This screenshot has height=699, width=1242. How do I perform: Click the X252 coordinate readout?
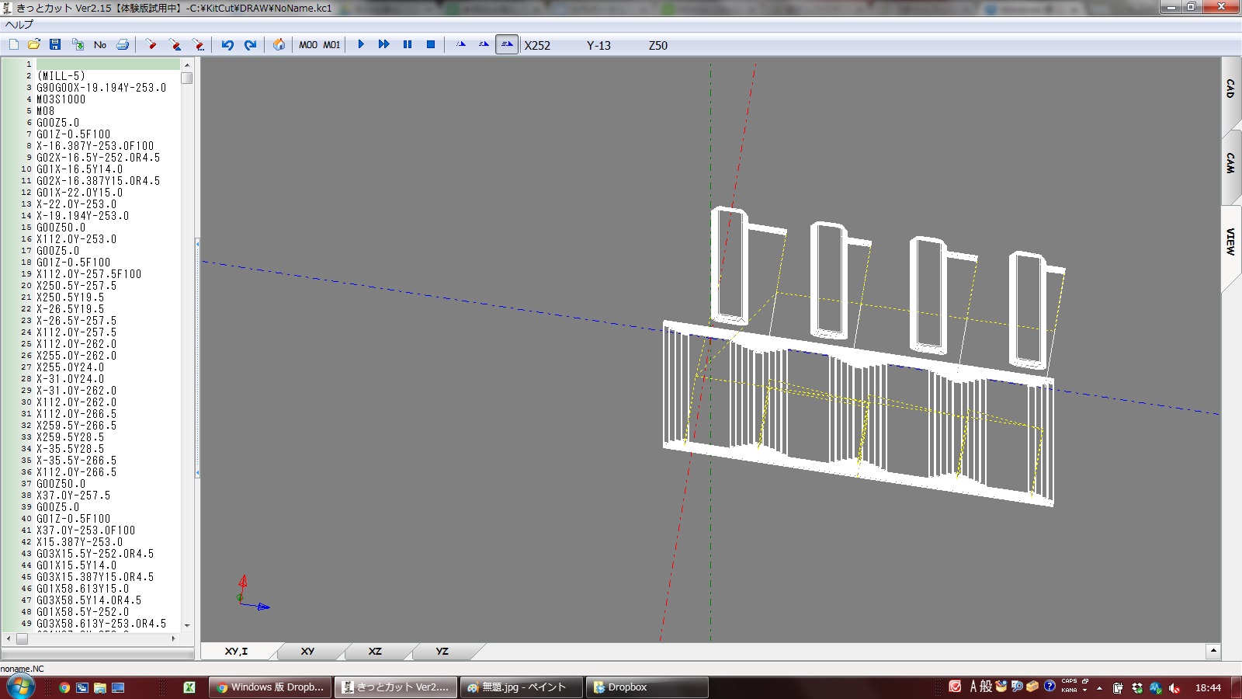tap(537, 46)
